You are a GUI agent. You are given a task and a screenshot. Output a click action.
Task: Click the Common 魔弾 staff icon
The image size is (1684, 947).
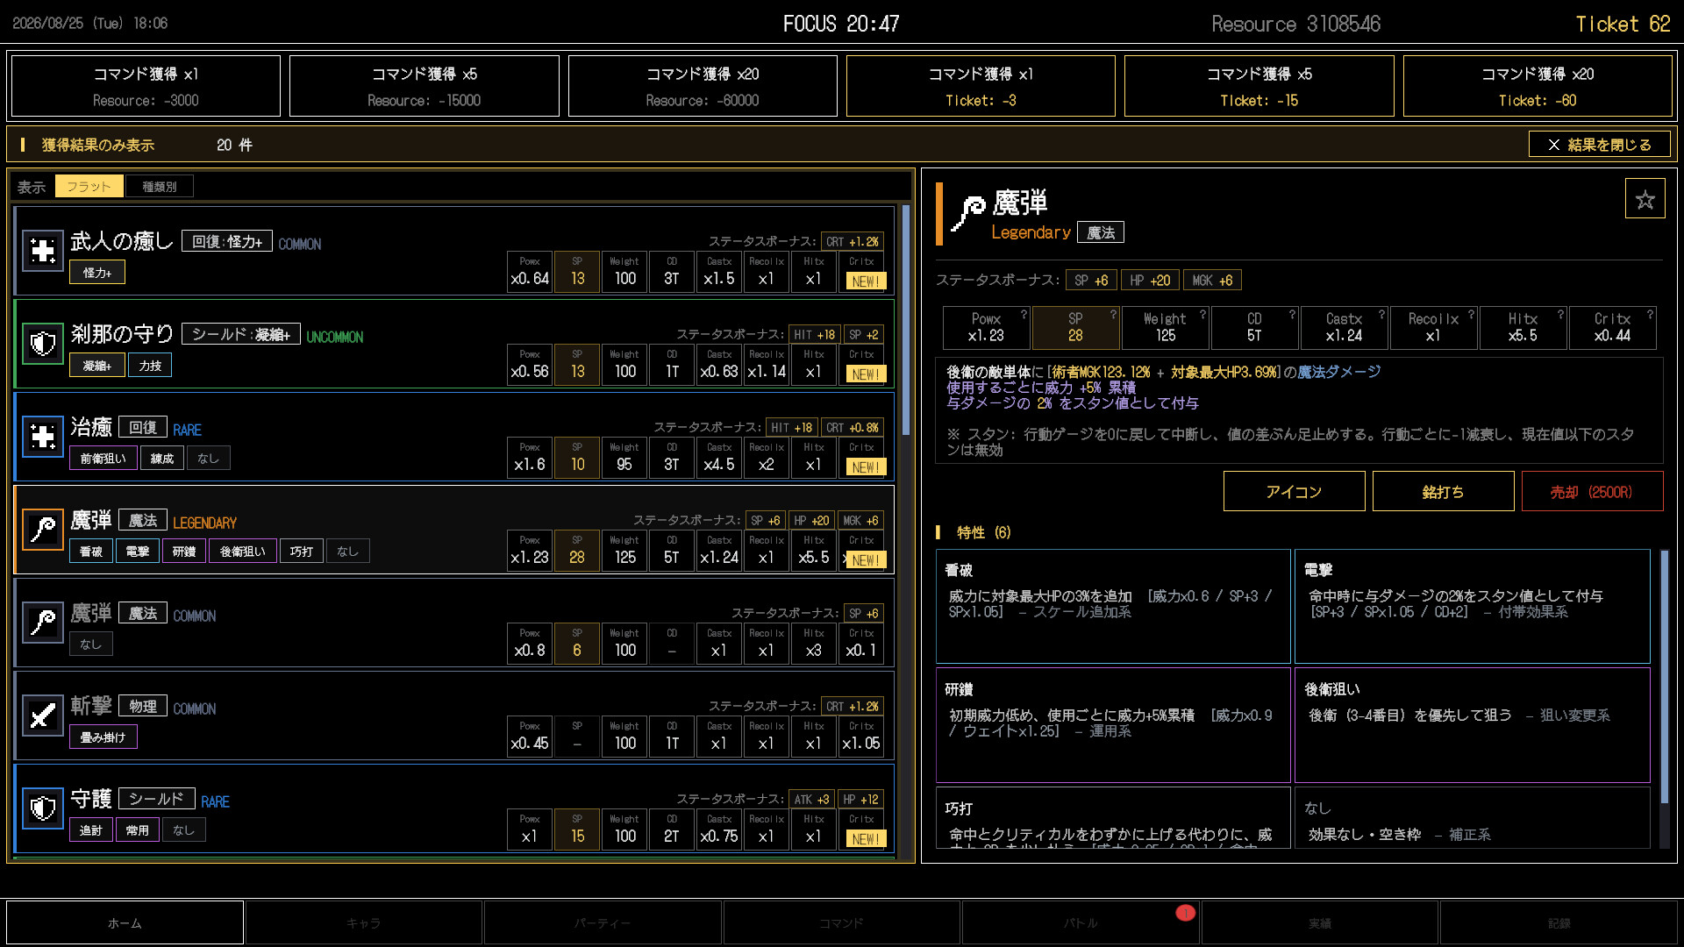point(43,623)
